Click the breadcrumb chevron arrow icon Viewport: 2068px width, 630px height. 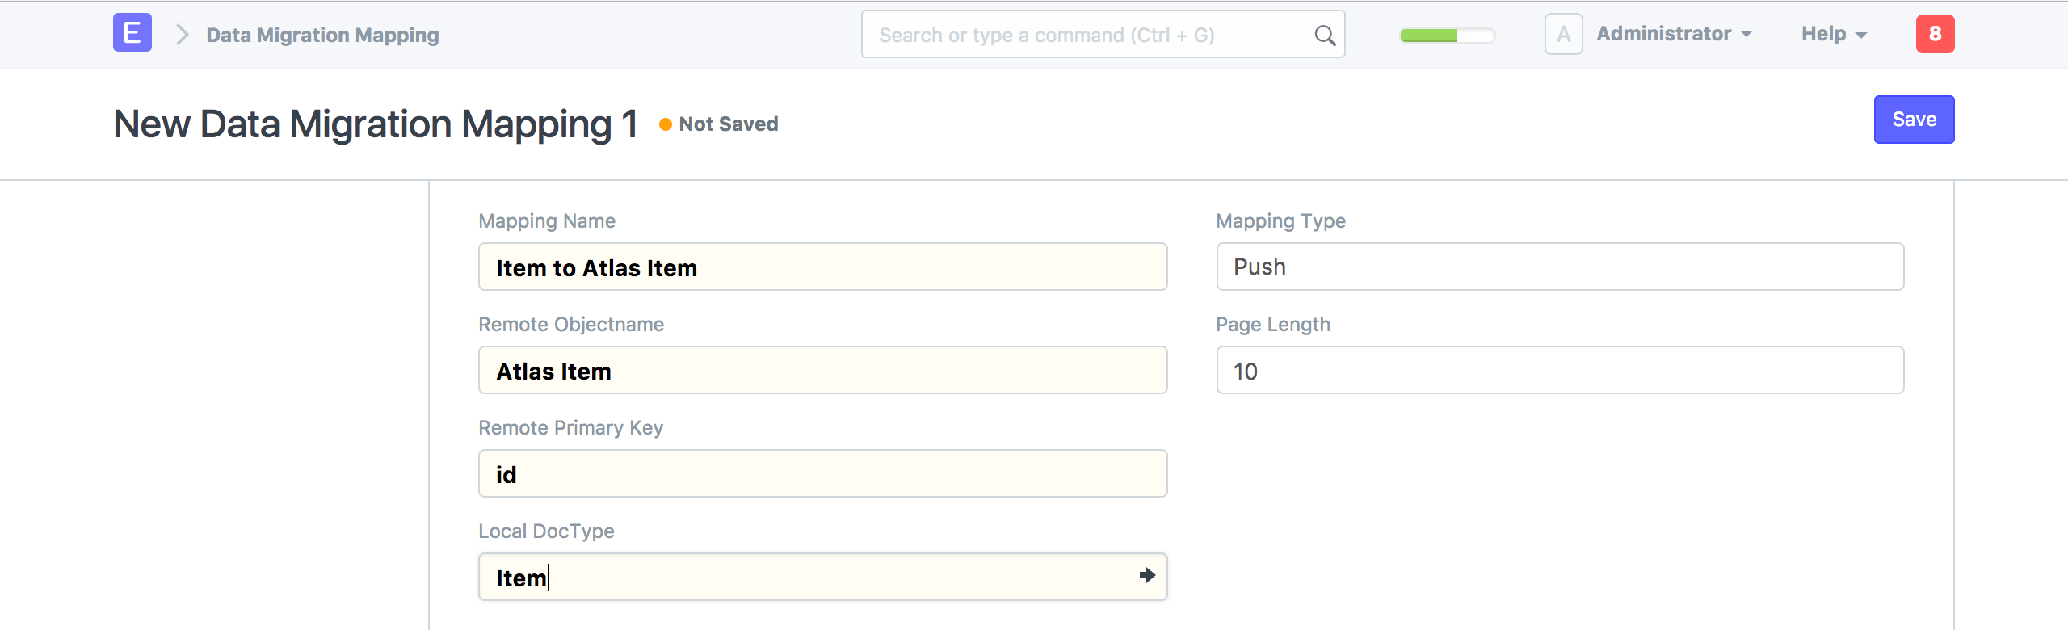pos(183,35)
